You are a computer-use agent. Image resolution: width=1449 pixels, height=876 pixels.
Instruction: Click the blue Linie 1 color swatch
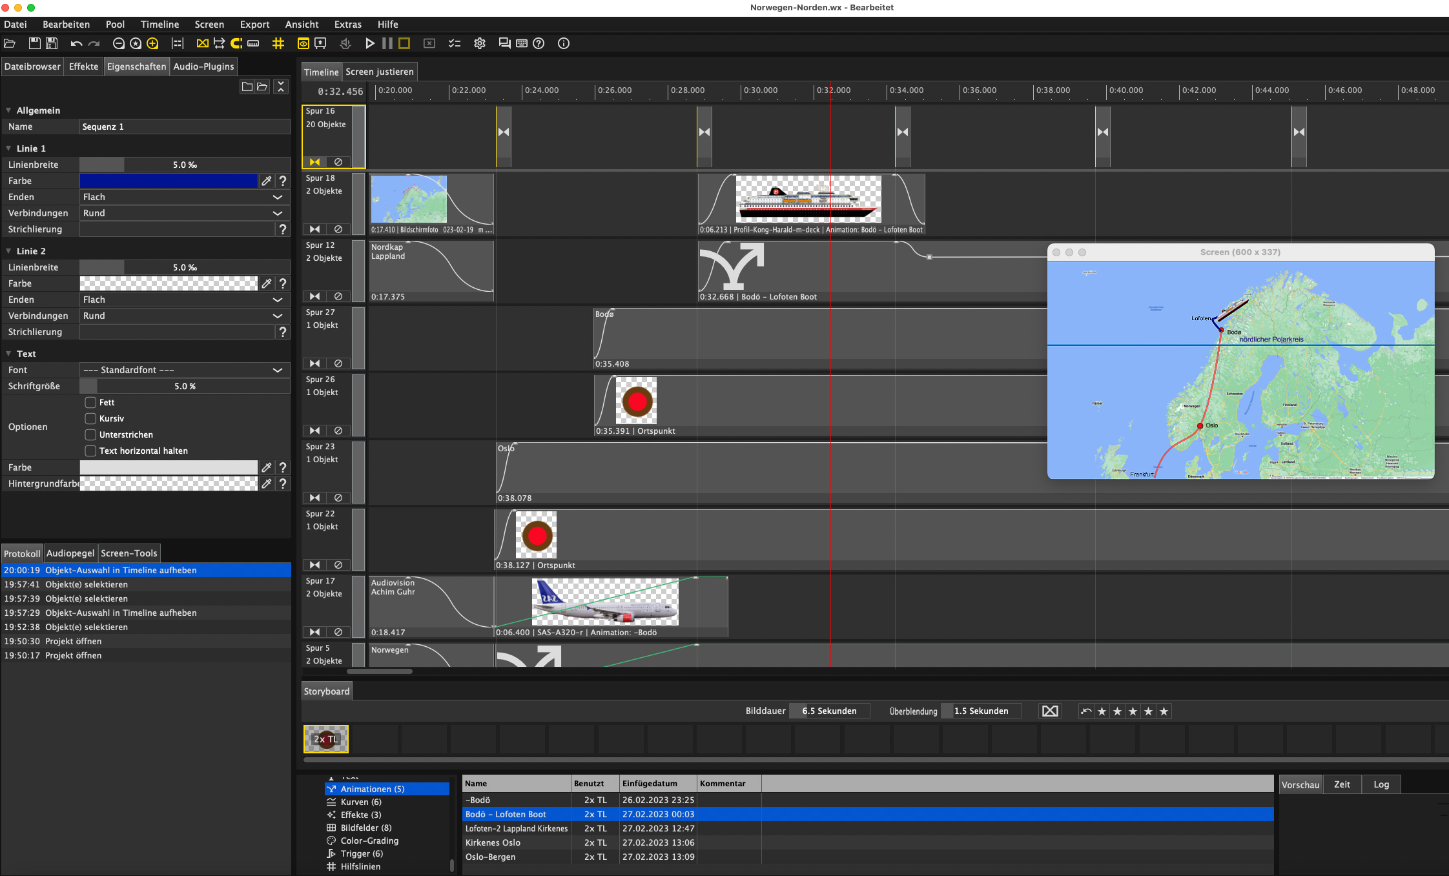click(168, 181)
